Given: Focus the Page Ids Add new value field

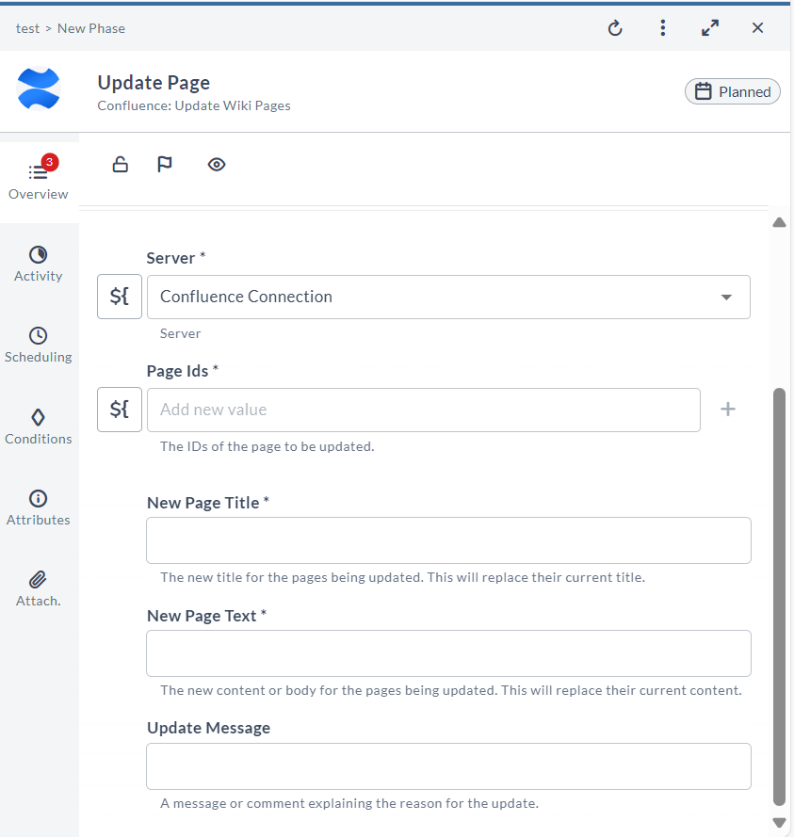Looking at the screenshot, I should (x=424, y=410).
